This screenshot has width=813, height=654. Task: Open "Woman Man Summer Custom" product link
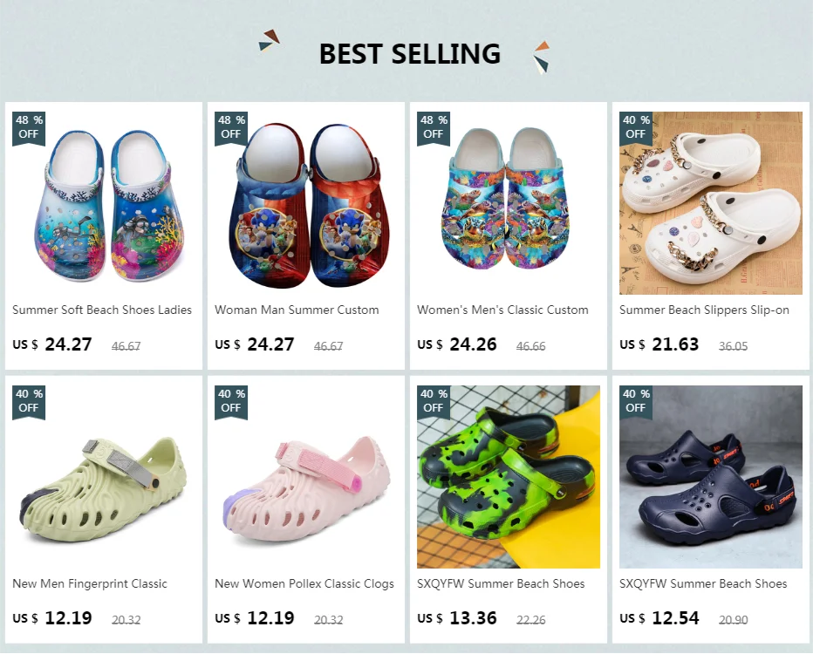(x=297, y=310)
